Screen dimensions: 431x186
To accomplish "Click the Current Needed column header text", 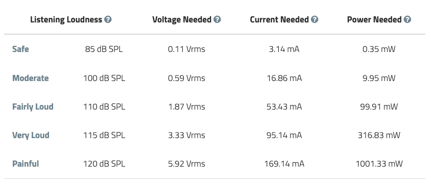I will pos(279,19).
